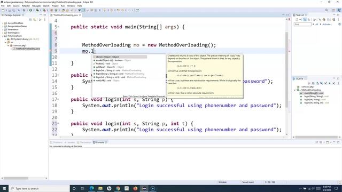Expand the JRE System Library node
Image resolution: width=342 pixels, height=192 pixels.
click(x=5, y=39)
